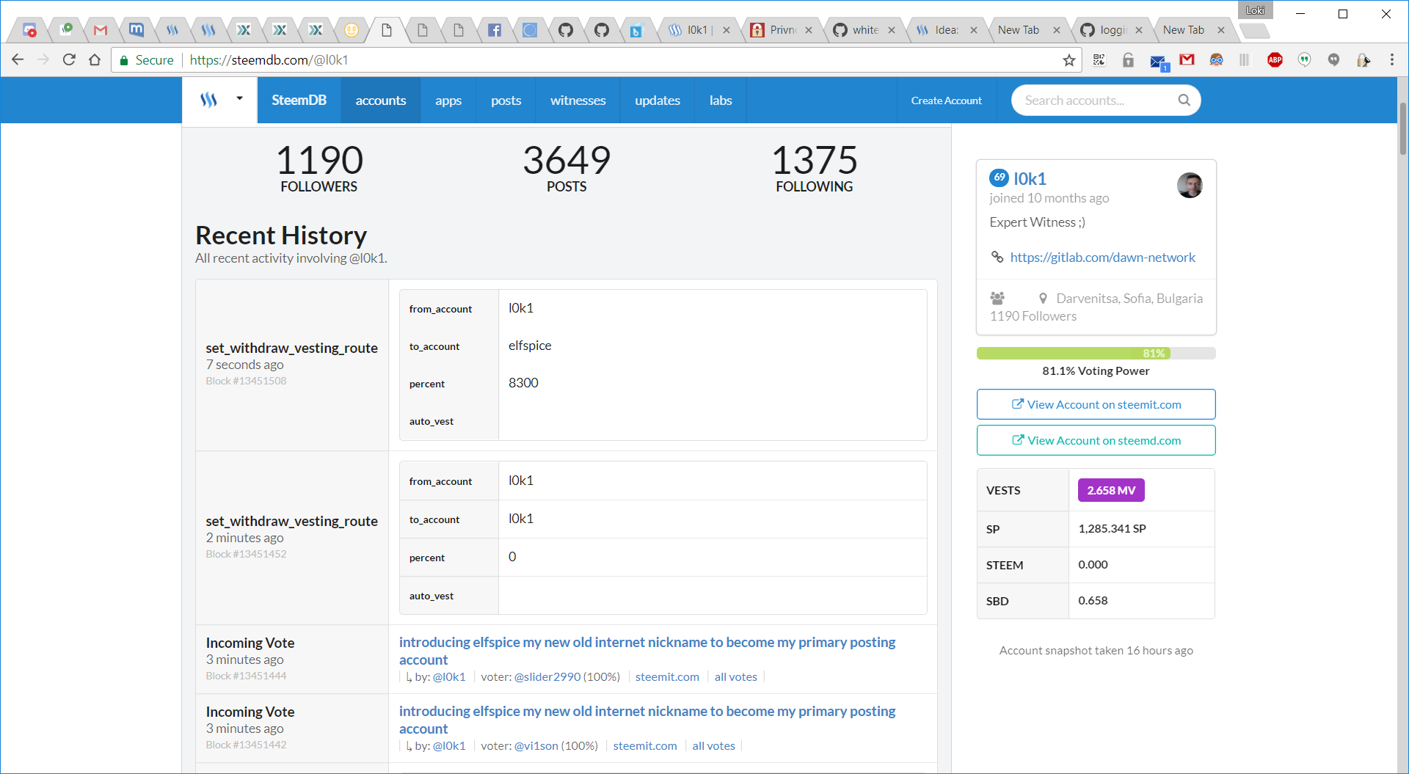Open 'all votes' for slider2990 vote
1409x774 pixels.
tap(736, 676)
